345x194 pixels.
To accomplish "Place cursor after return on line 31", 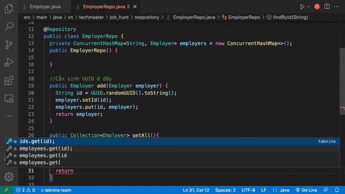I will click(x=73, y=171).
